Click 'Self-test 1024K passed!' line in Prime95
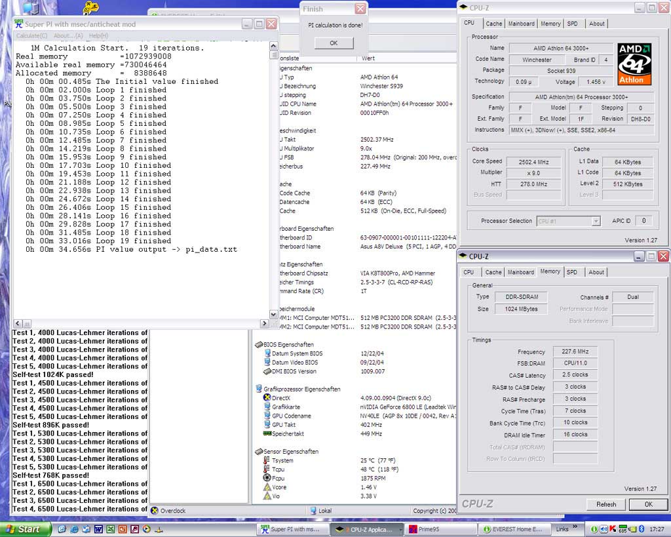This screenshot has height=537, width=671. pyautogui.click(x=52, y=374)
